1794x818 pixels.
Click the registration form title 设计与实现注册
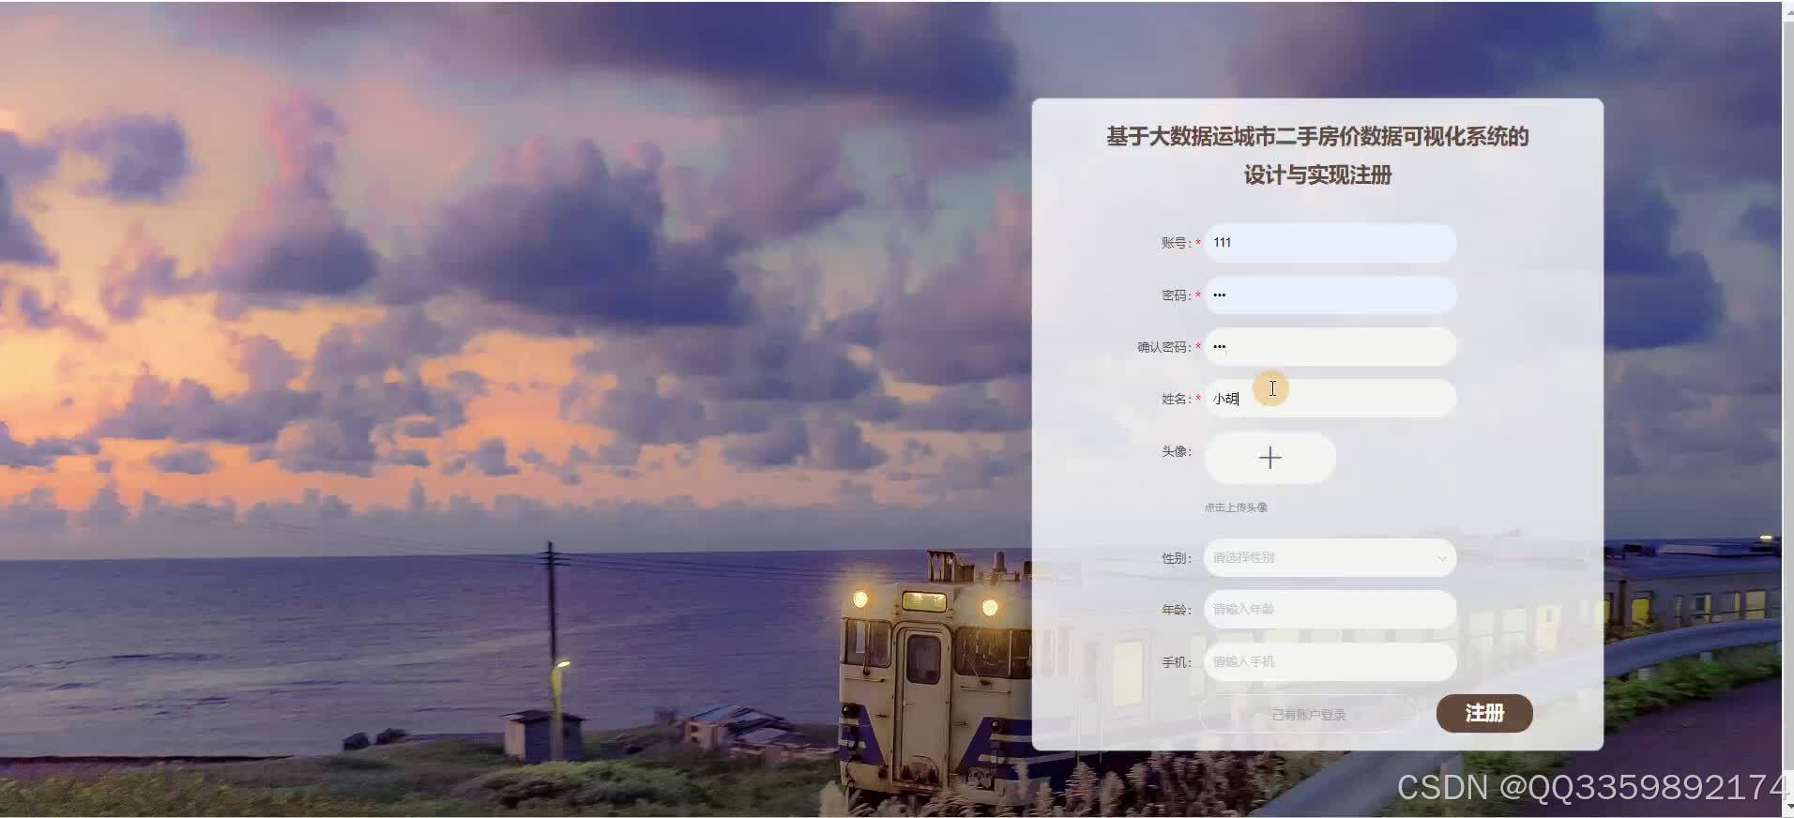(1317, 175)
